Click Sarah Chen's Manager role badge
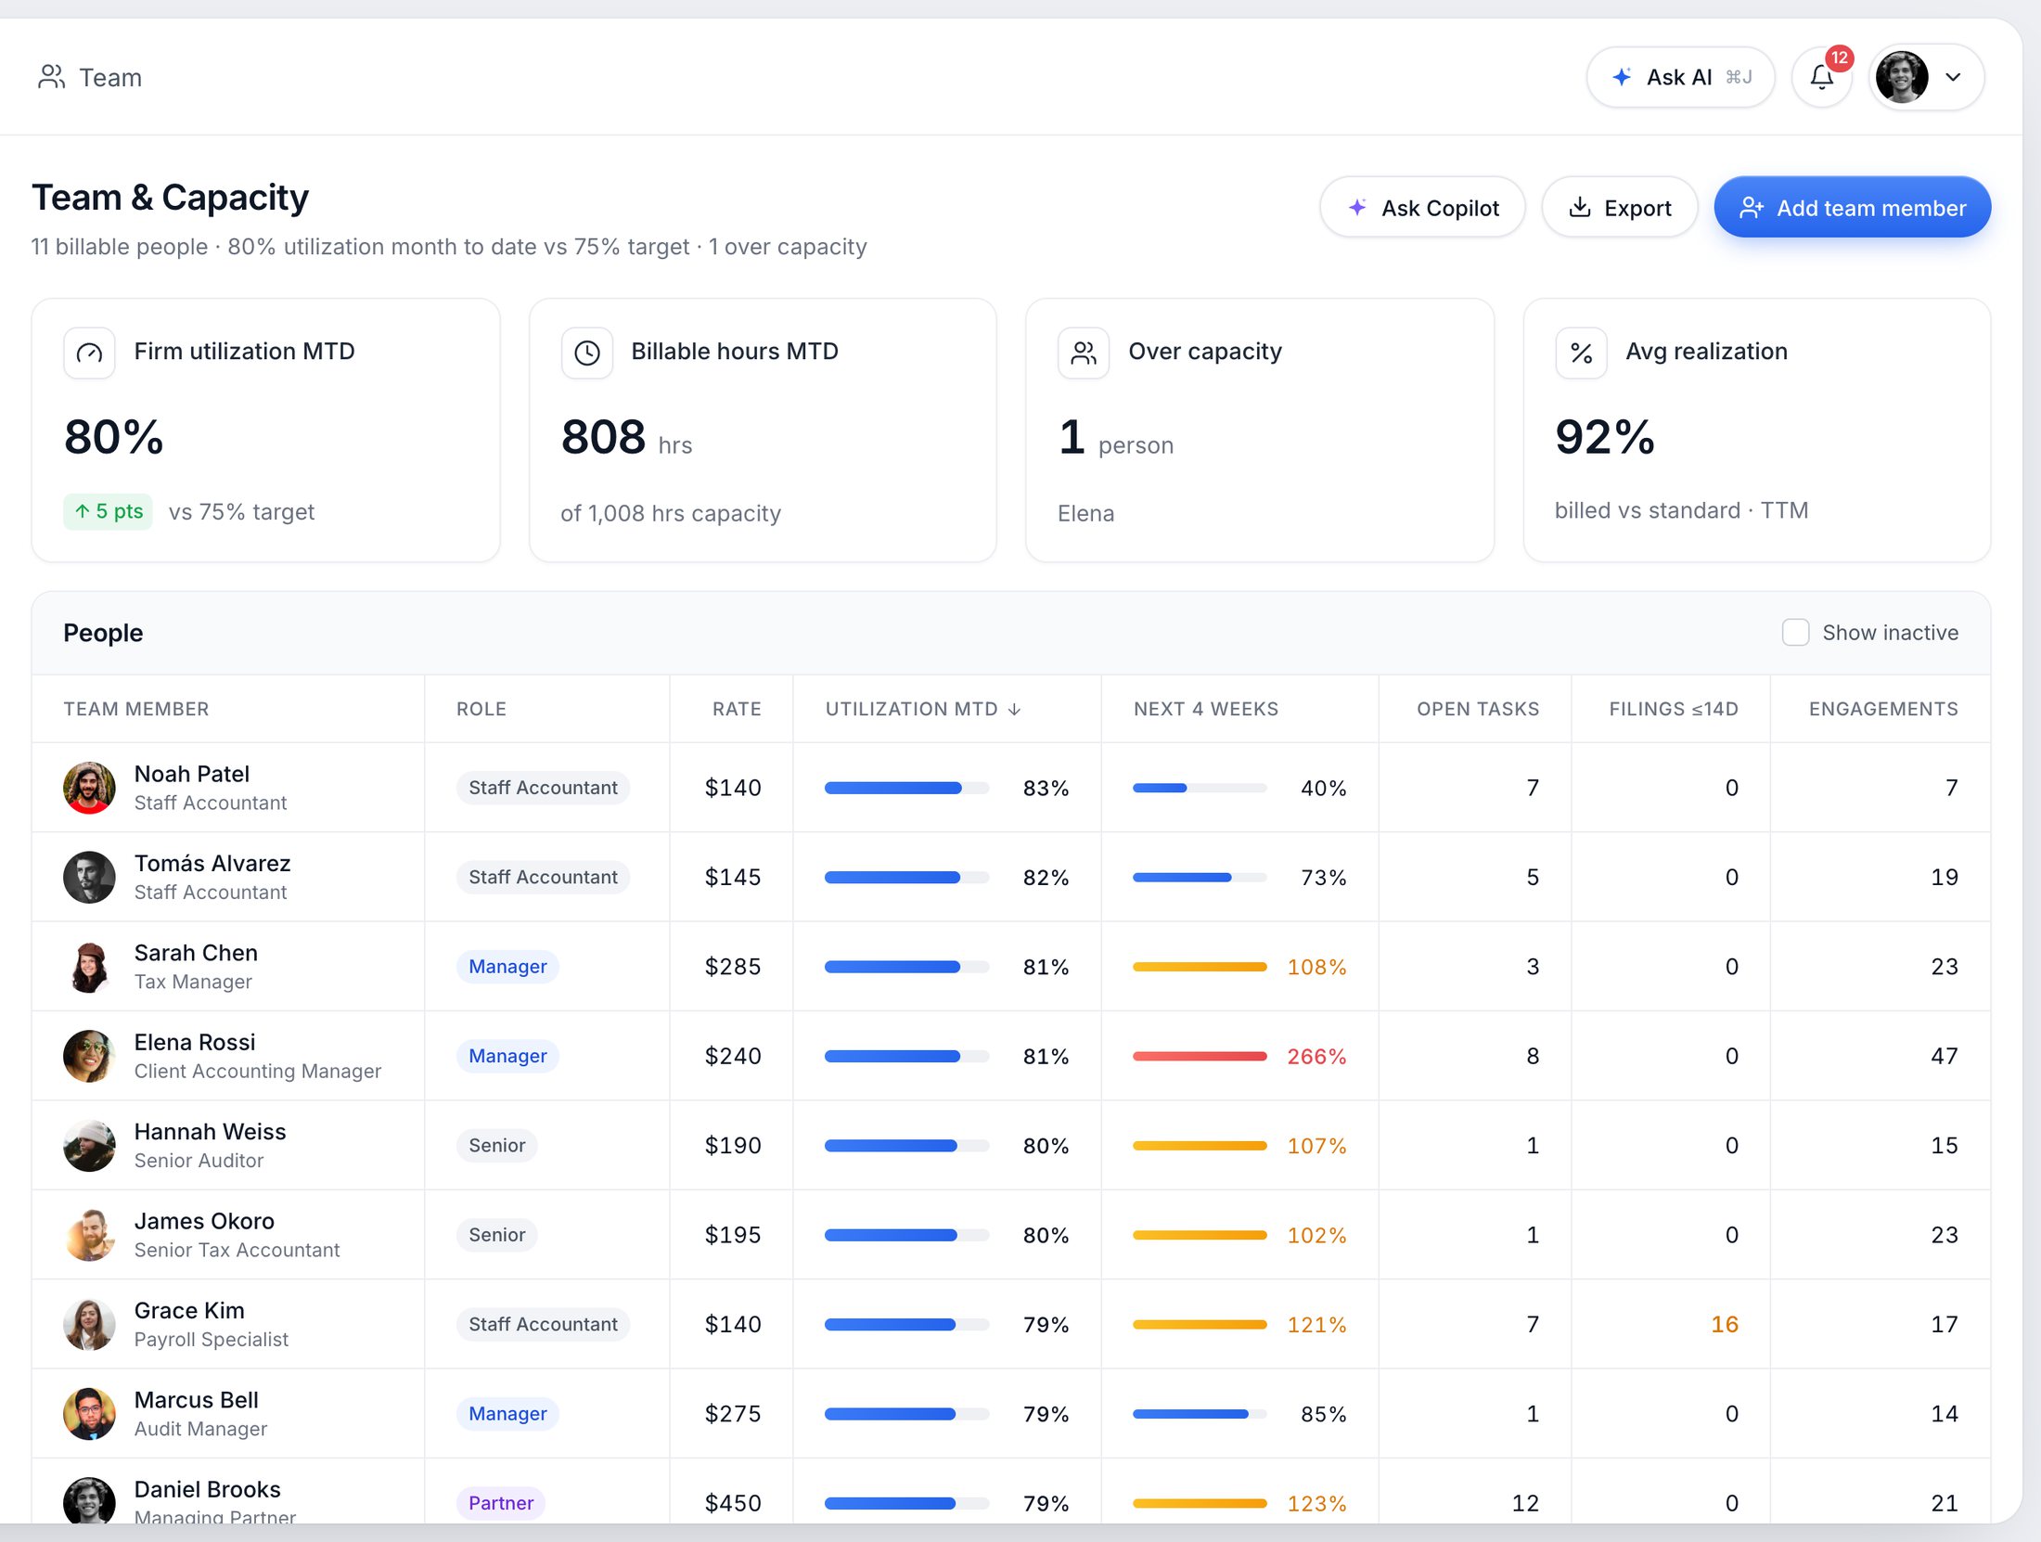The width and height of the screenshot is (2041, 1542). tap(507, 967)
